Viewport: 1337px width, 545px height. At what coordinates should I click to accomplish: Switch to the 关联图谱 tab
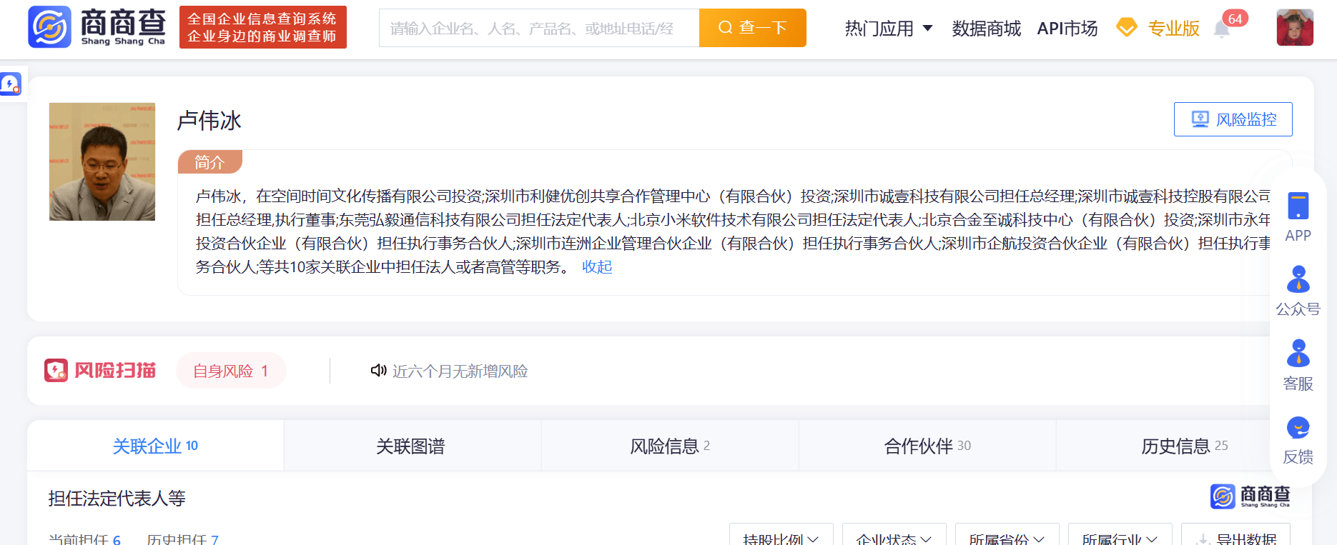(x=411, y=446)
